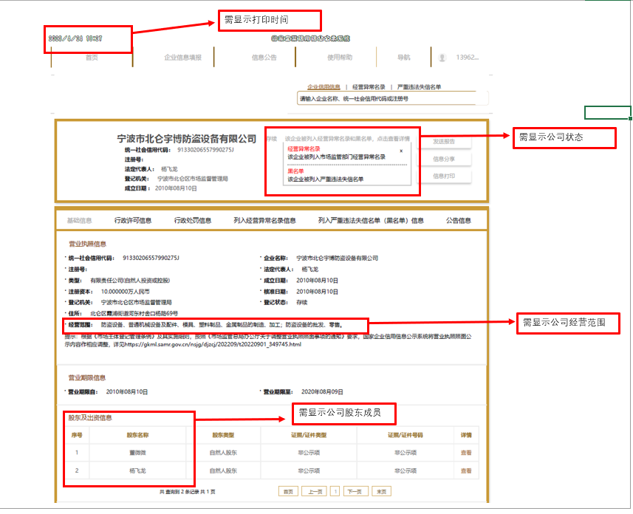
Task: Click the 住所 address 北仑区霞浦街道河东村
Action: pos(134,313)
